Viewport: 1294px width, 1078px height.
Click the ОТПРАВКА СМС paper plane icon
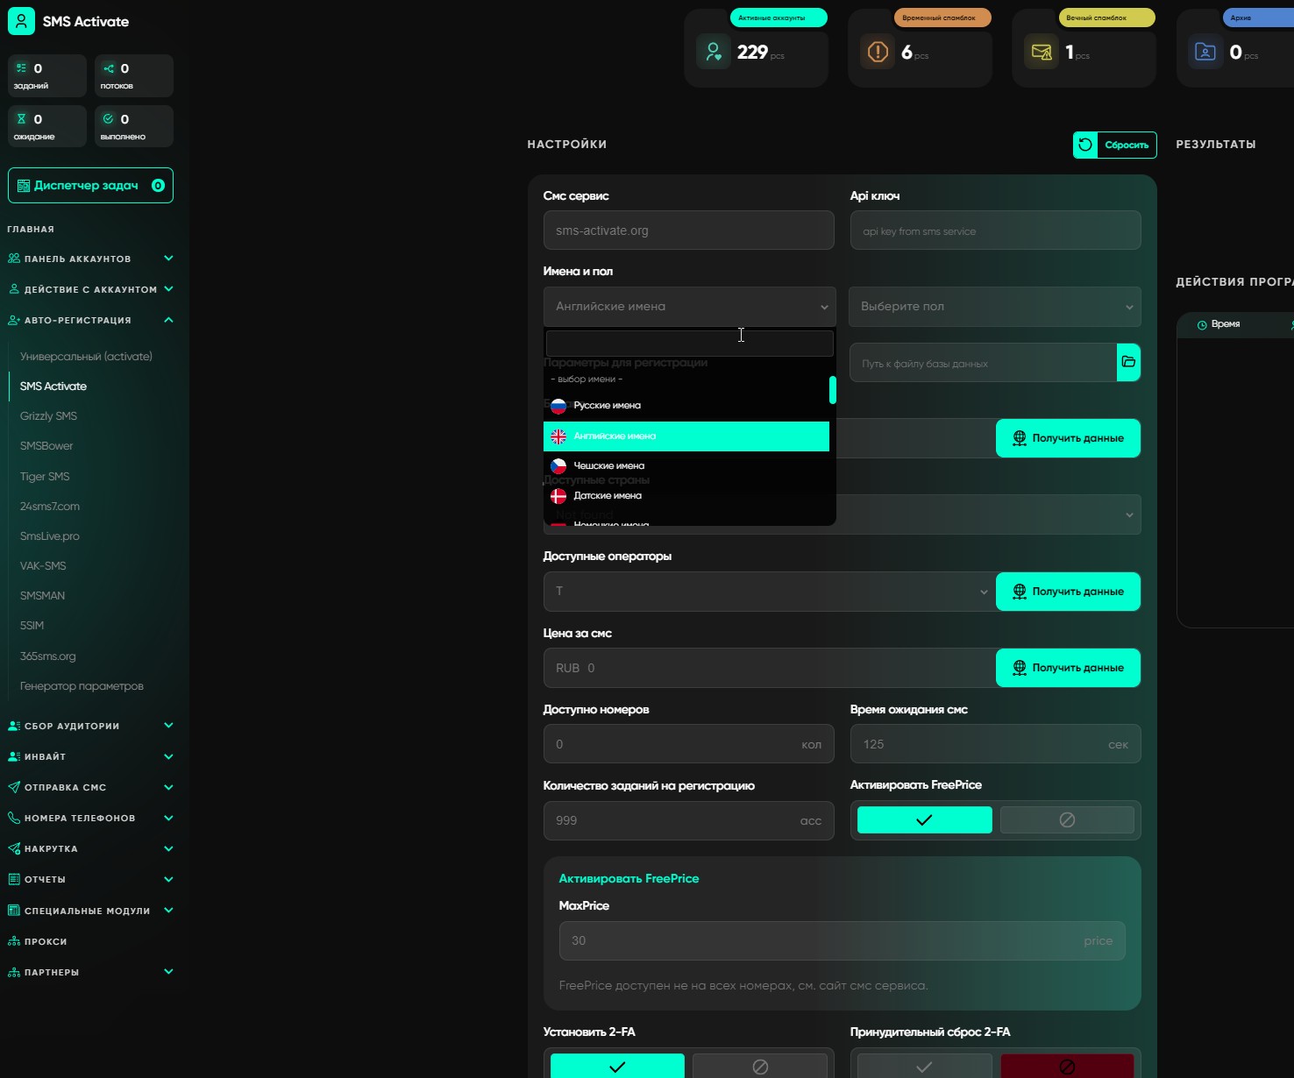click(13, 787)
